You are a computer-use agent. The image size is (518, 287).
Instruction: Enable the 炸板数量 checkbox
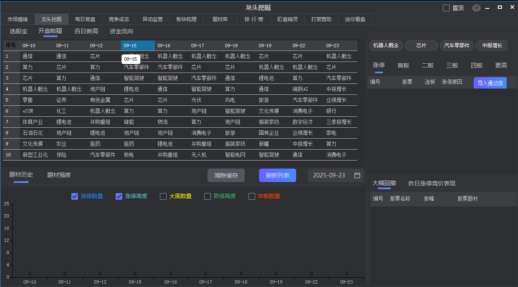tap(252, 196)
